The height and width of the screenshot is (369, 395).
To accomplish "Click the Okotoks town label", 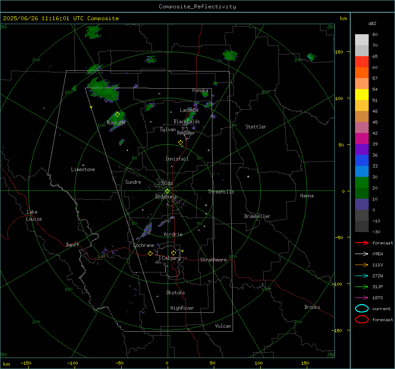I will [176, 293].
